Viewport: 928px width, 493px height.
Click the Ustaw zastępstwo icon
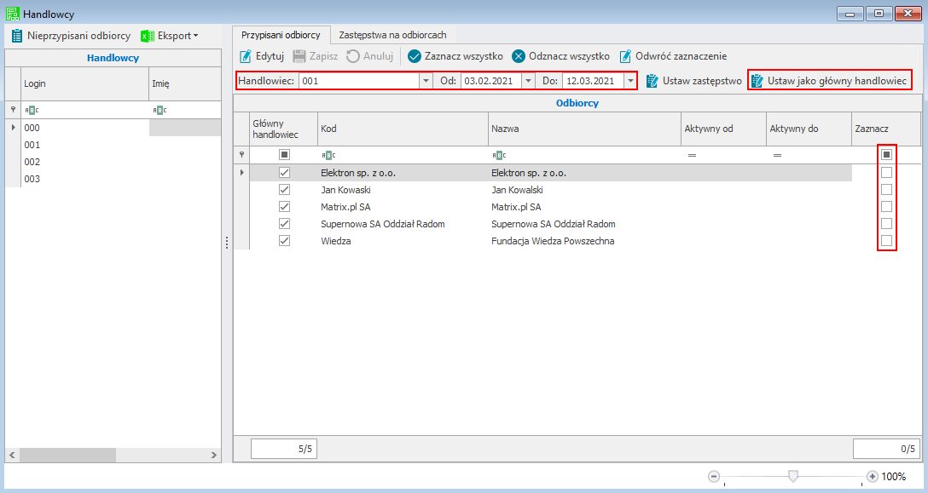[x=652, y=81]
